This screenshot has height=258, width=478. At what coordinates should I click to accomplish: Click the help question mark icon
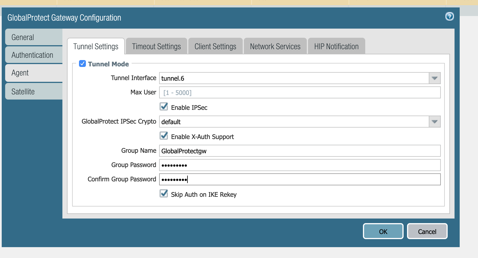click(449, 17)
